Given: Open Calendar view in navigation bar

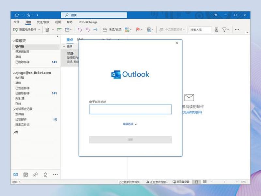Looking at the screenshot, I should click(25, 174).
